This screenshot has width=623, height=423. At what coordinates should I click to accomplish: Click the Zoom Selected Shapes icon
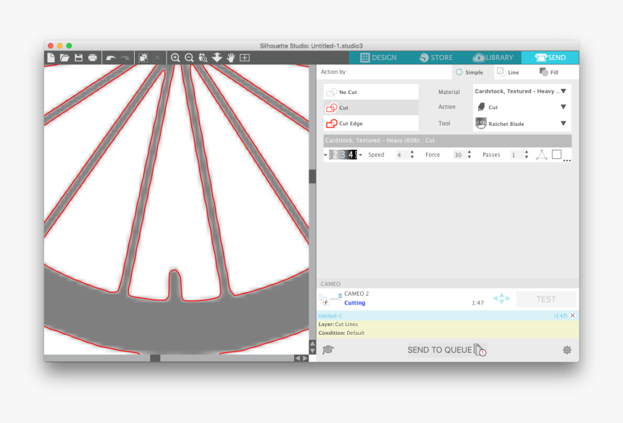(x=217, y=58)
